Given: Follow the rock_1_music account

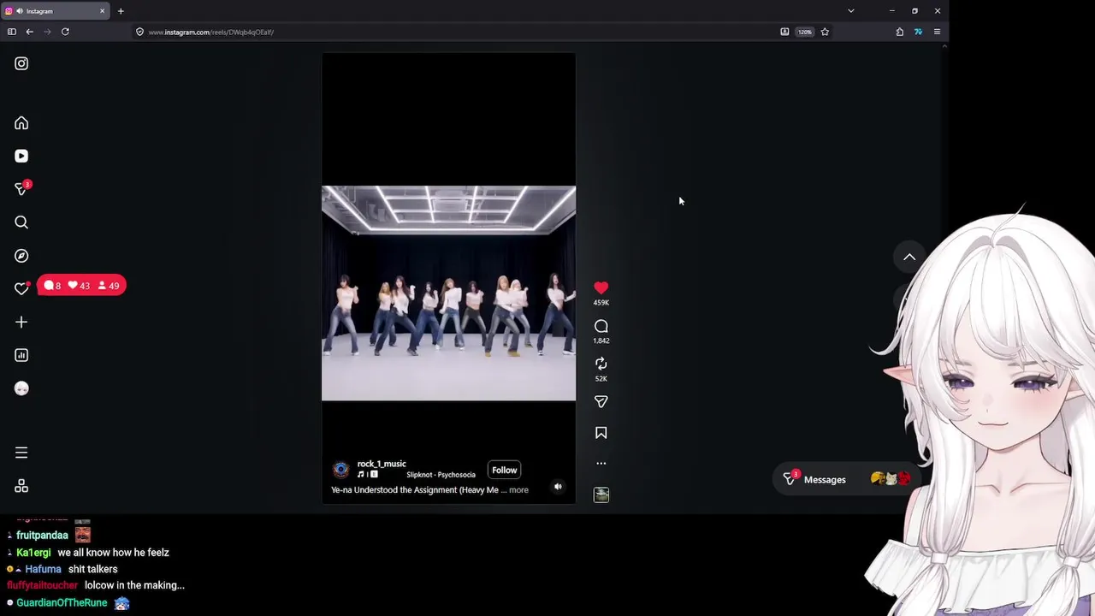Looking at the screenshot, I should 505,470.
